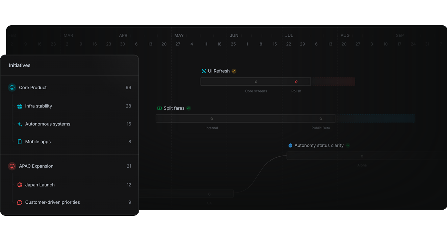Select the Japan Launch sub-initiative
Viewport: 447px width, 251px height.
40,185
